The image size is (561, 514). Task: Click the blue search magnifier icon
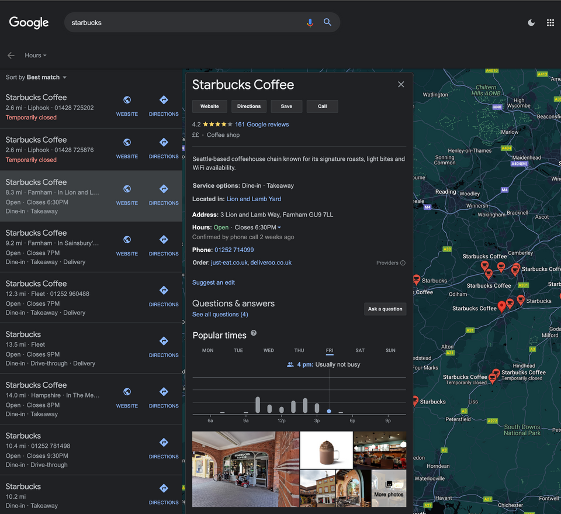pyautogui.click(x=327, y=22)
